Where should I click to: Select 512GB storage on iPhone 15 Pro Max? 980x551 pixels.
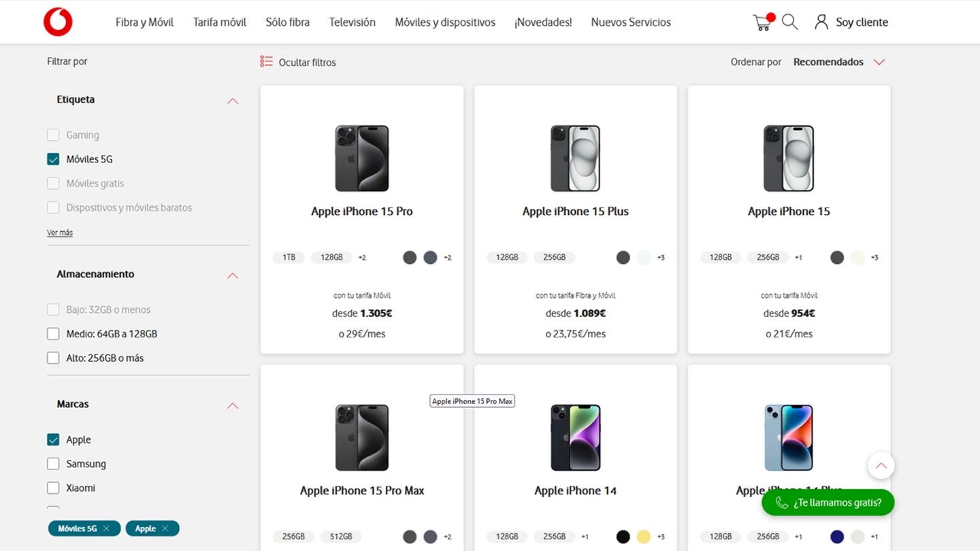(341, 536)
